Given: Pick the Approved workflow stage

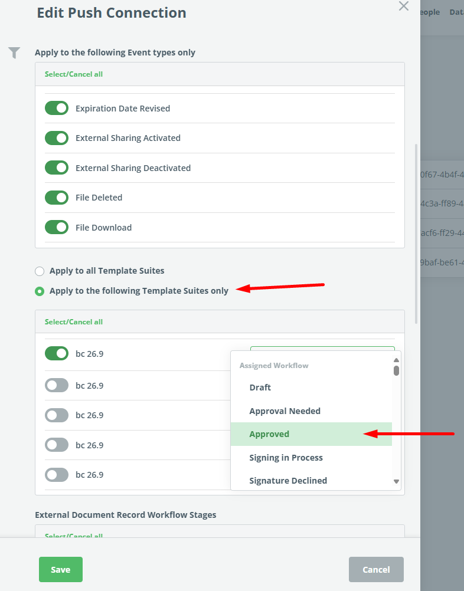Looking at the screenshot, I should click(x=269, y=434).
